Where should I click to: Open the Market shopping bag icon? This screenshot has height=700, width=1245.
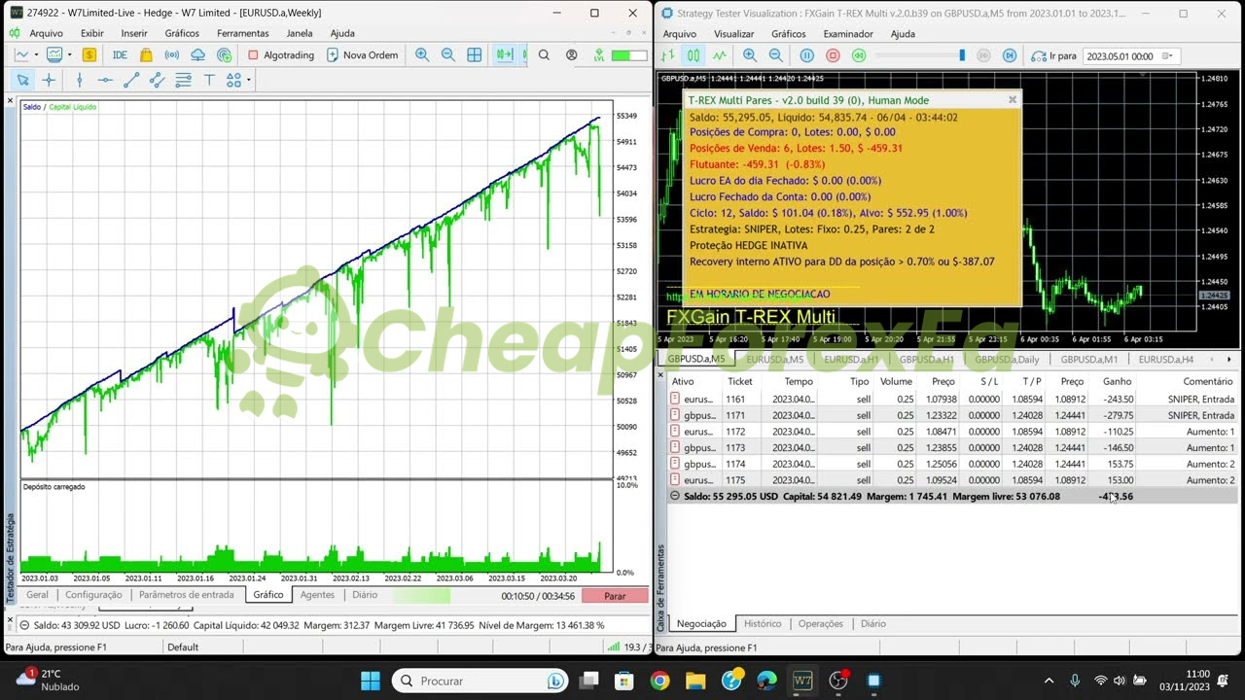pyautogui.click(x=146, y=55)
